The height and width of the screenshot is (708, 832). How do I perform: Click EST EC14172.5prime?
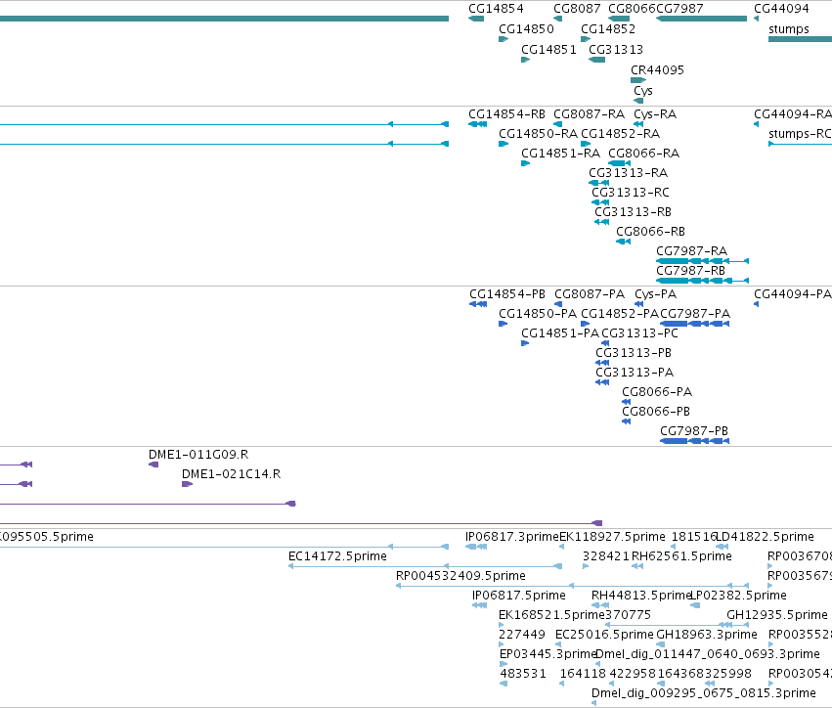[x=425, y=566]
